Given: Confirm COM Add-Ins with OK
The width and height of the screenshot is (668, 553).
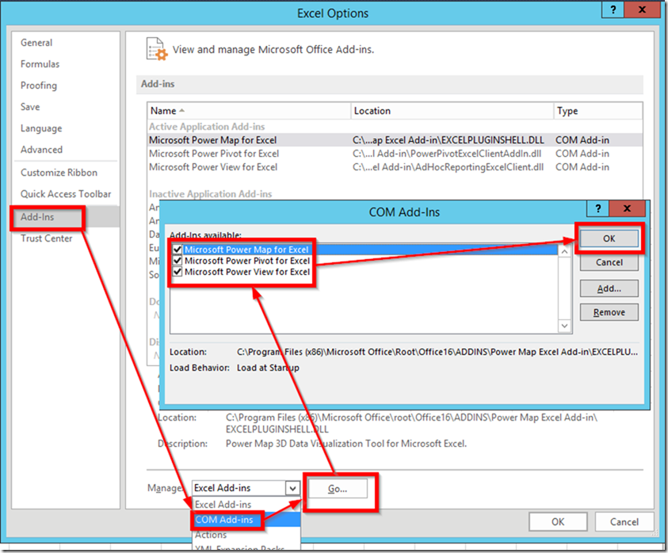Looking at the screenshot, I should click(609, 238).
